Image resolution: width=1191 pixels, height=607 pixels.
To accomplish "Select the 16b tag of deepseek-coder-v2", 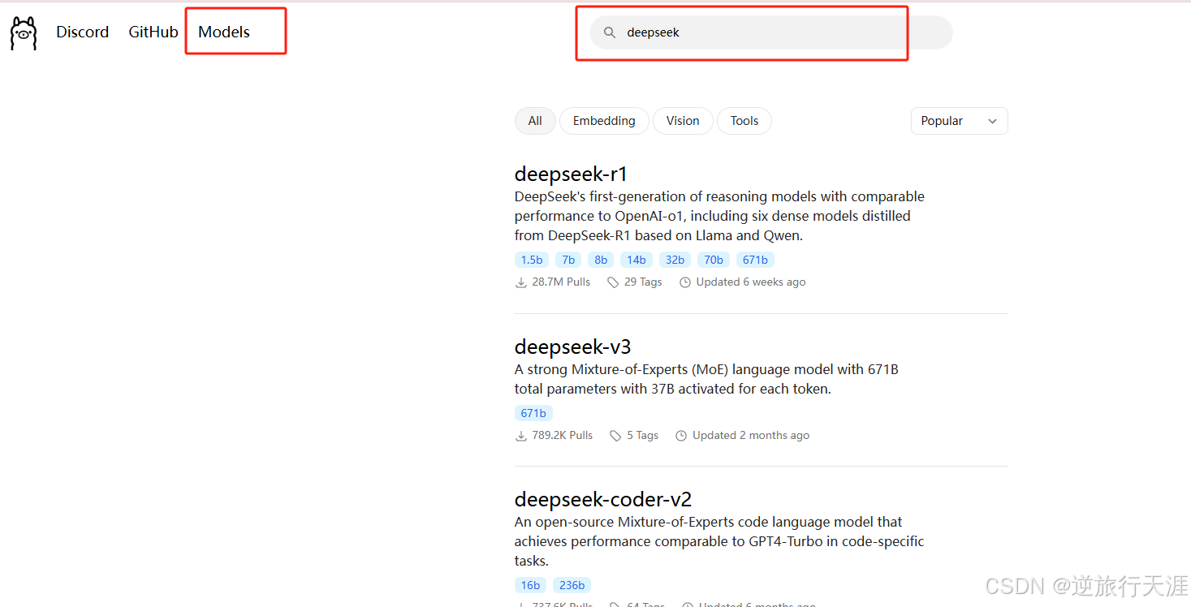I will click(531, 585).
